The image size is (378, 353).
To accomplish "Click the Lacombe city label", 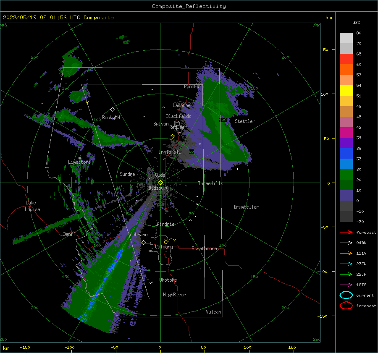I will pyautogui.click(x=181, y=105).
